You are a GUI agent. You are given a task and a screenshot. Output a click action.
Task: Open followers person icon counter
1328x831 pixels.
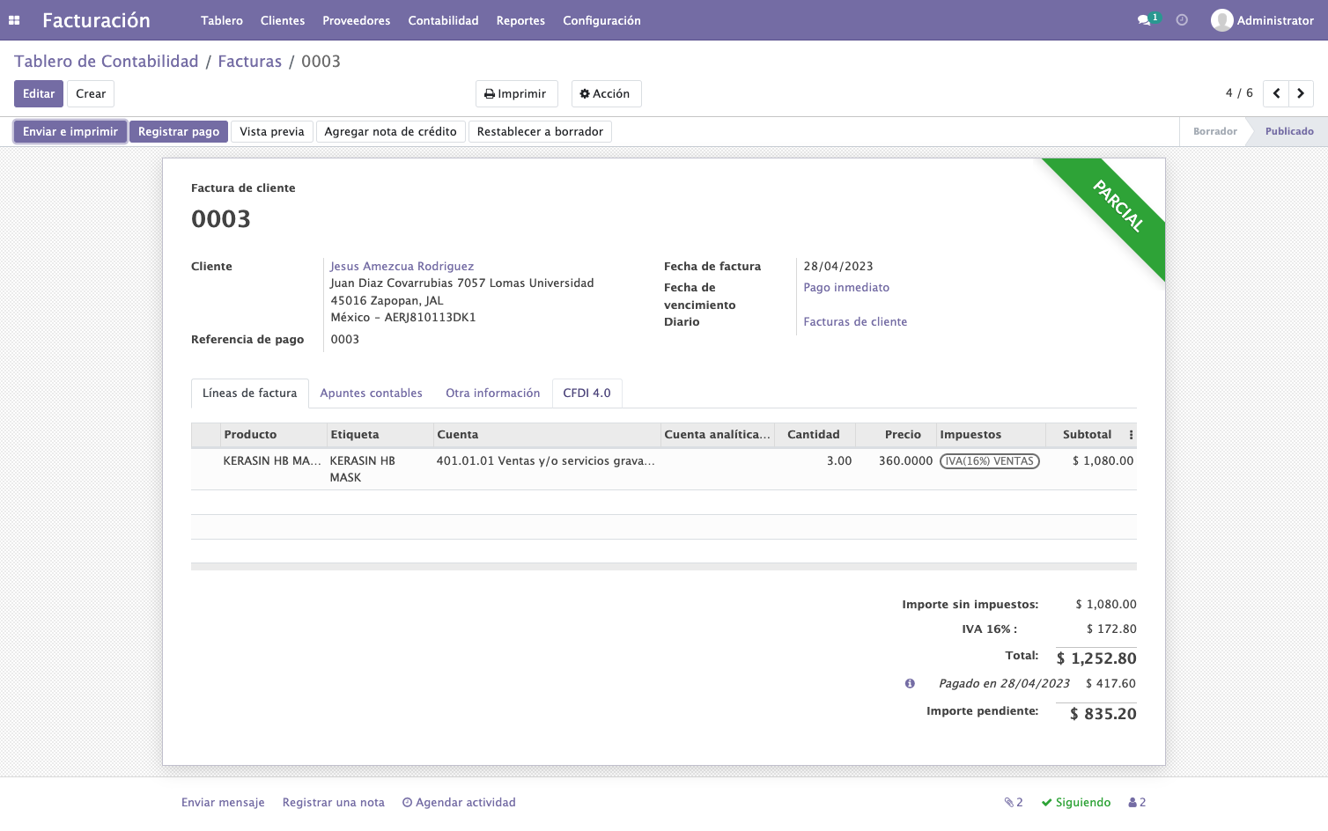(1137, 802)
